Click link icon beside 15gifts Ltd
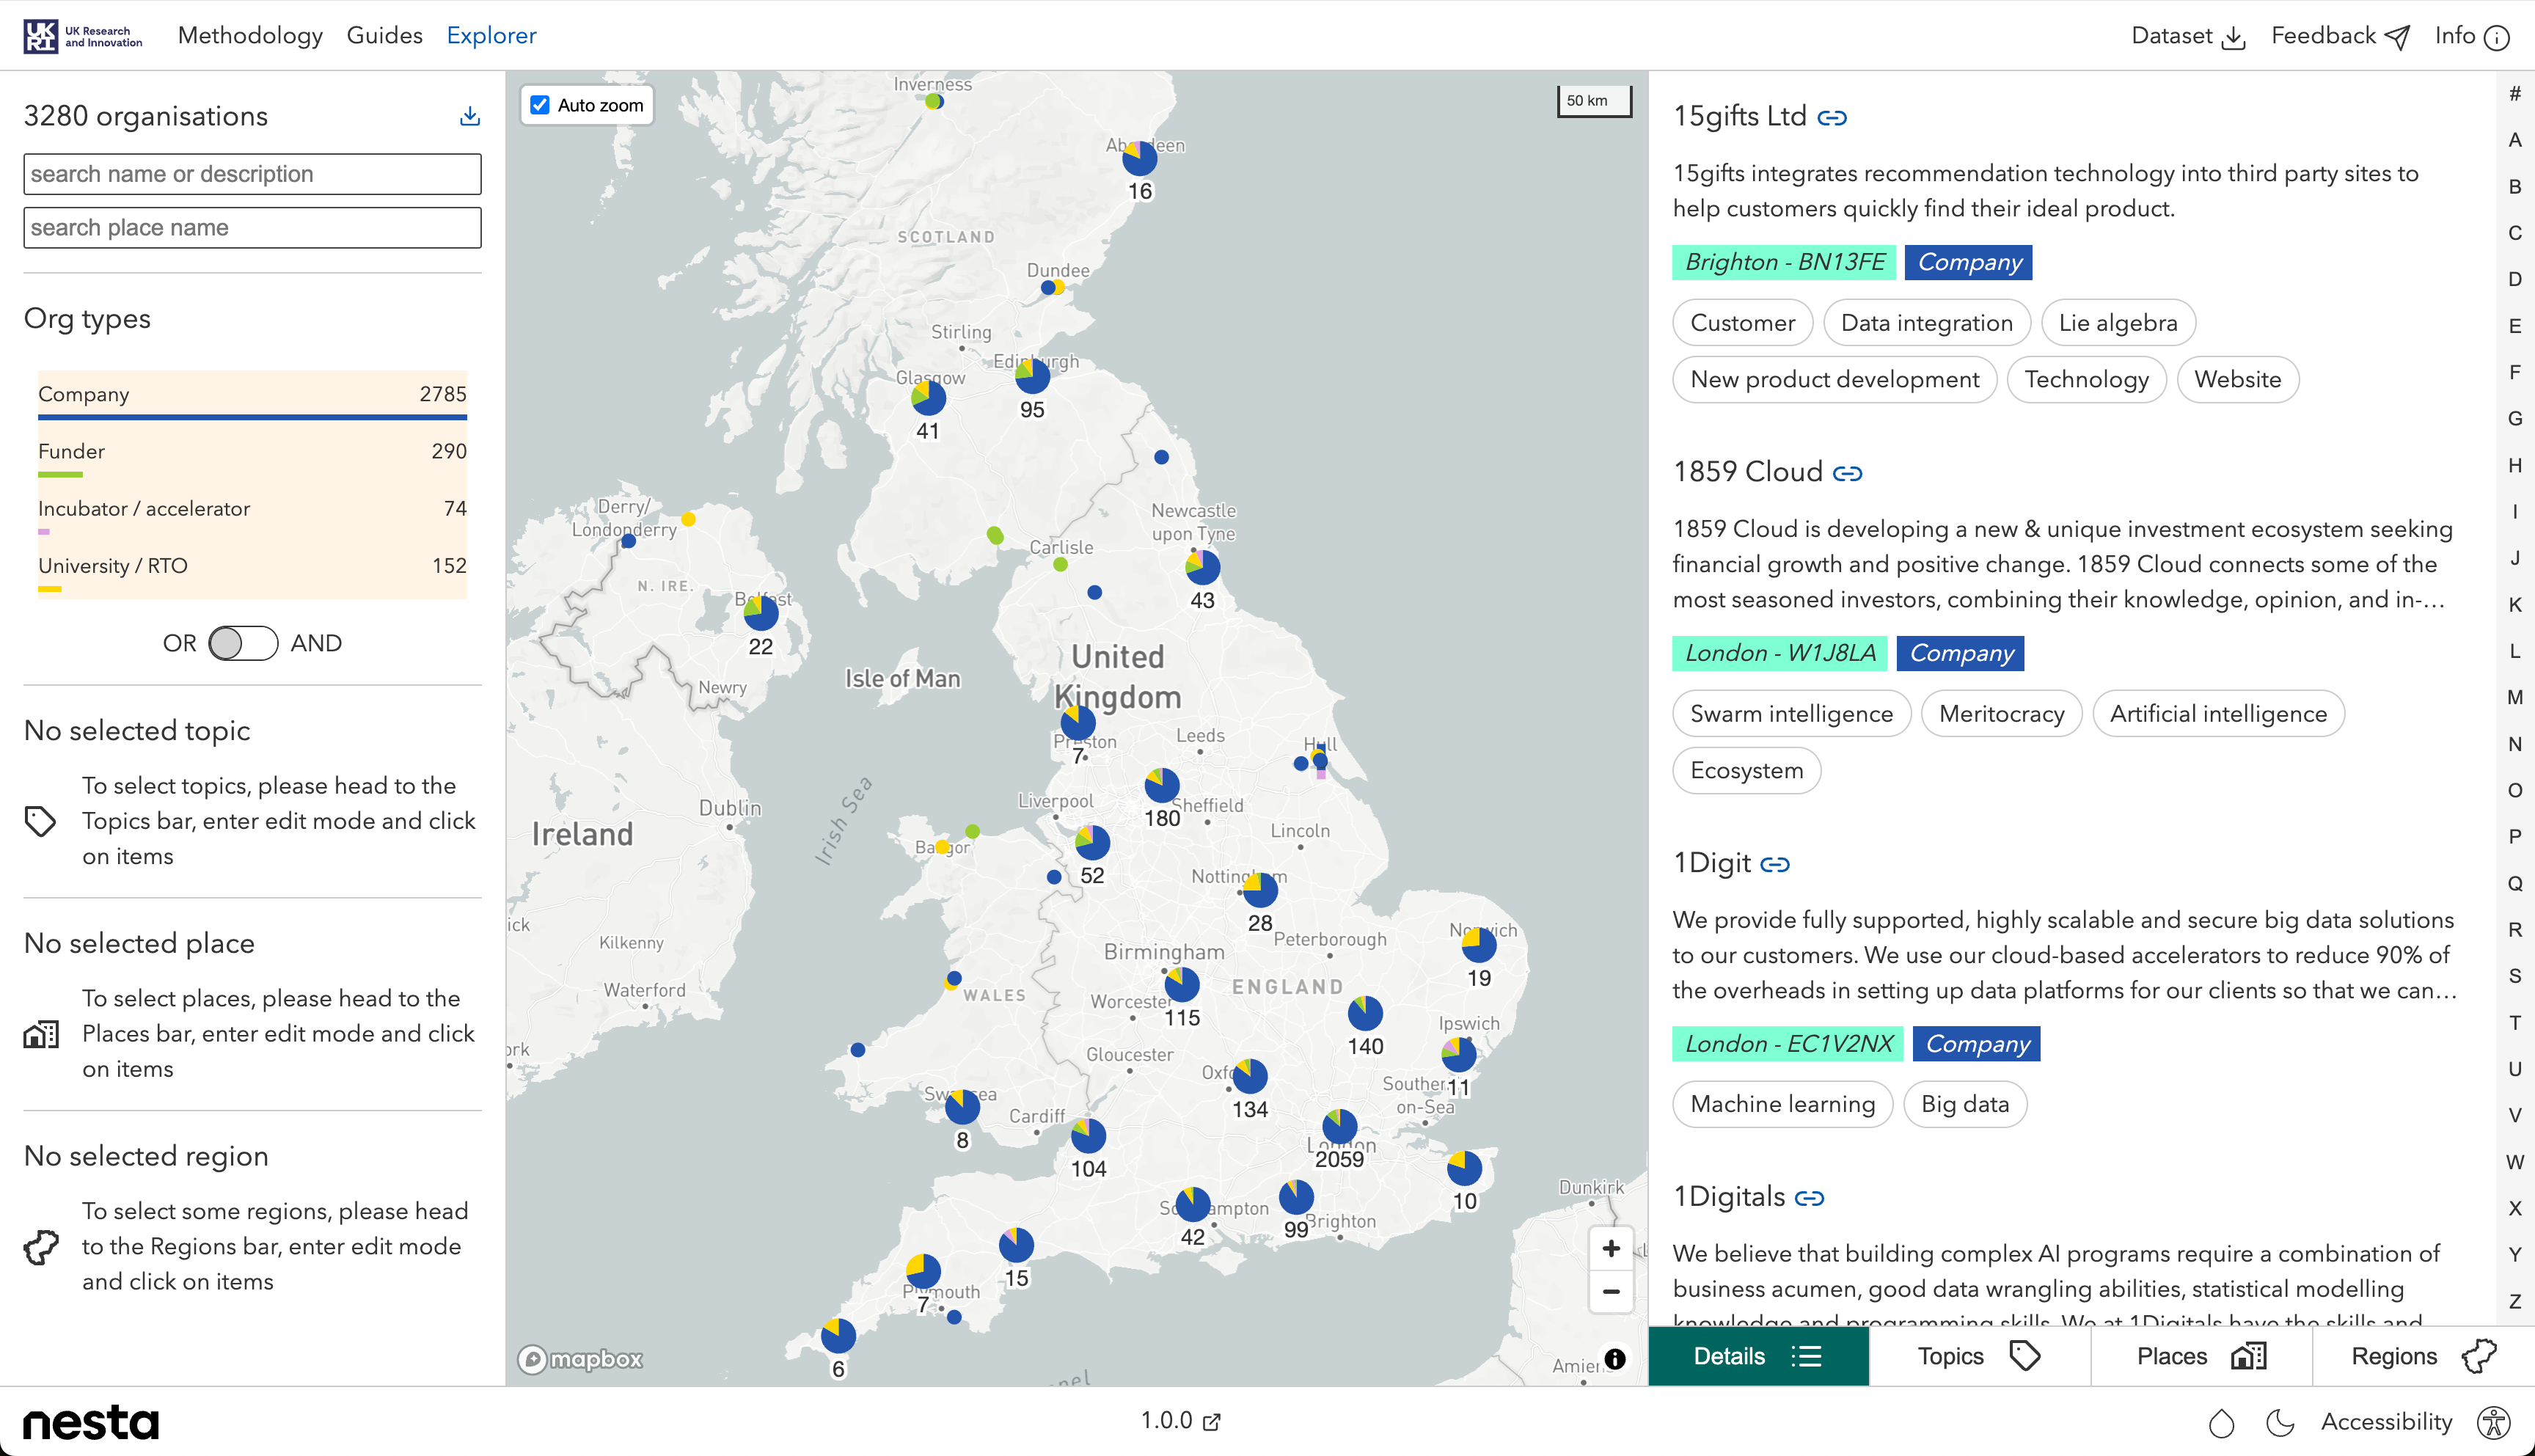The image size is (2535, 1456). [1831, 118]
